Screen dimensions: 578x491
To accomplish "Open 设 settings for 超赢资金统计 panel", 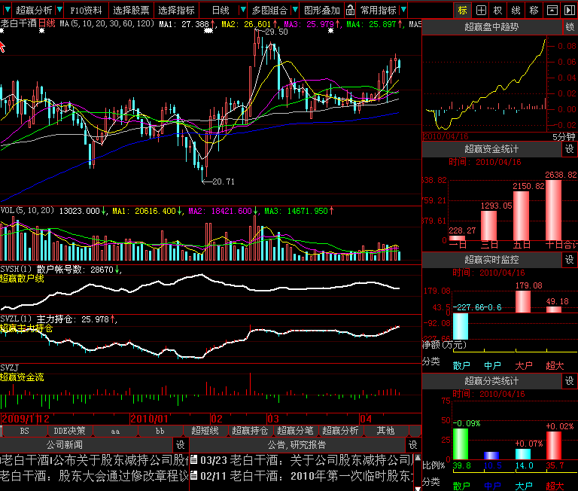I will [x=570, y=150].
